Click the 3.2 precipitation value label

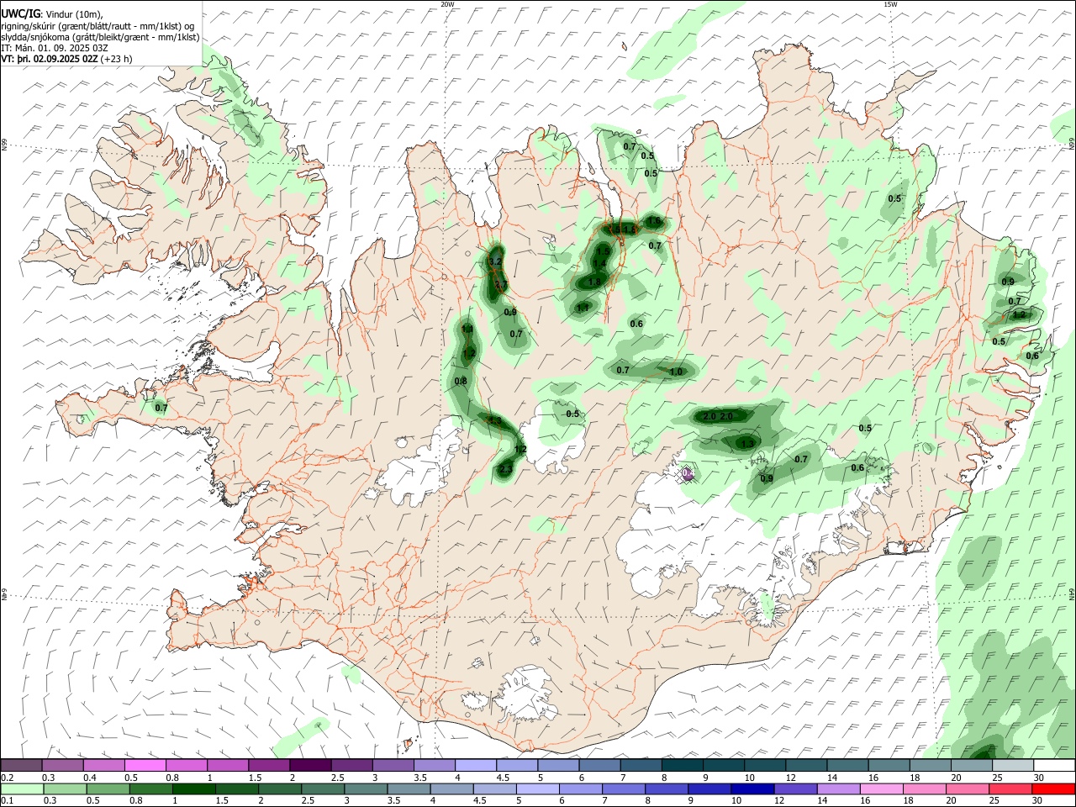[495, 262]
